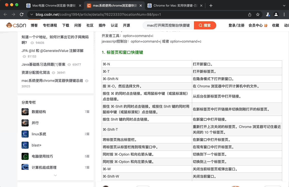289x187 pixels.
Task: Expand the 分类专栏 list with chevron
Action: [x=55, y=175]
